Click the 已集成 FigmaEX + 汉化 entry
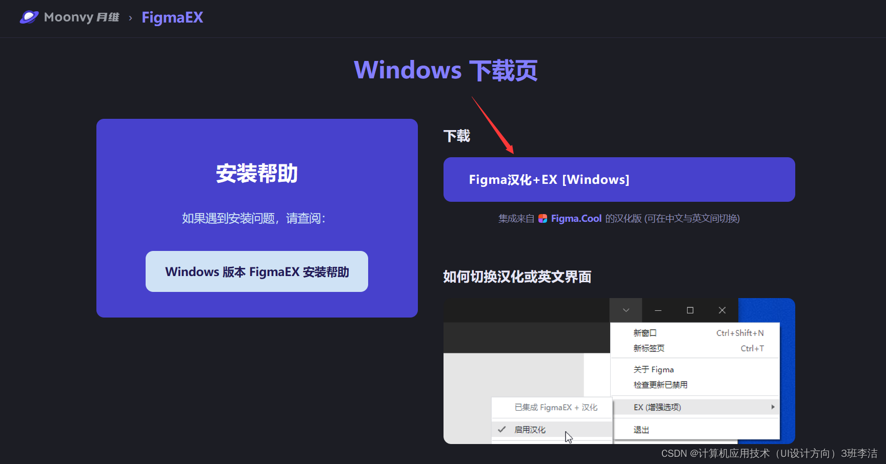Viewport: 886px width, 464px height. 556,407
